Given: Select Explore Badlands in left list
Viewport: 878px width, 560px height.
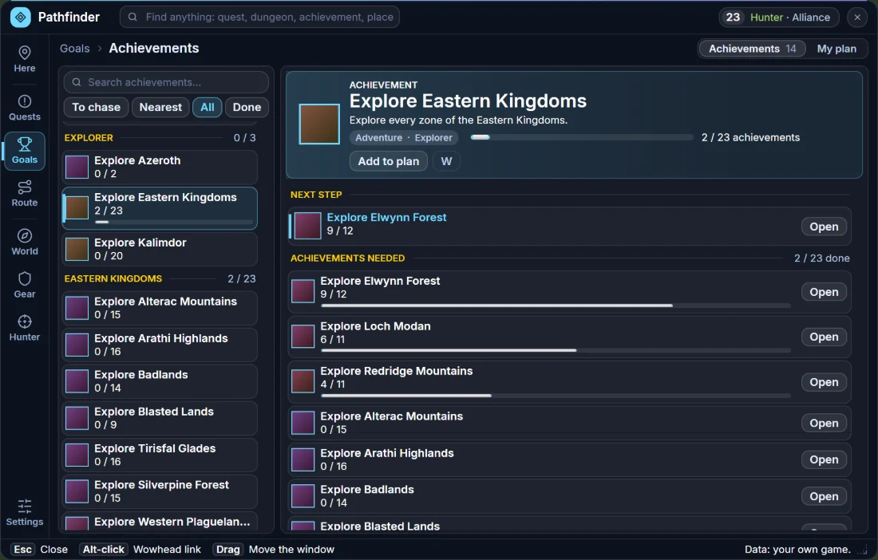Looking at the screenshot, I should pyautogui.click(x=160, y=381).
